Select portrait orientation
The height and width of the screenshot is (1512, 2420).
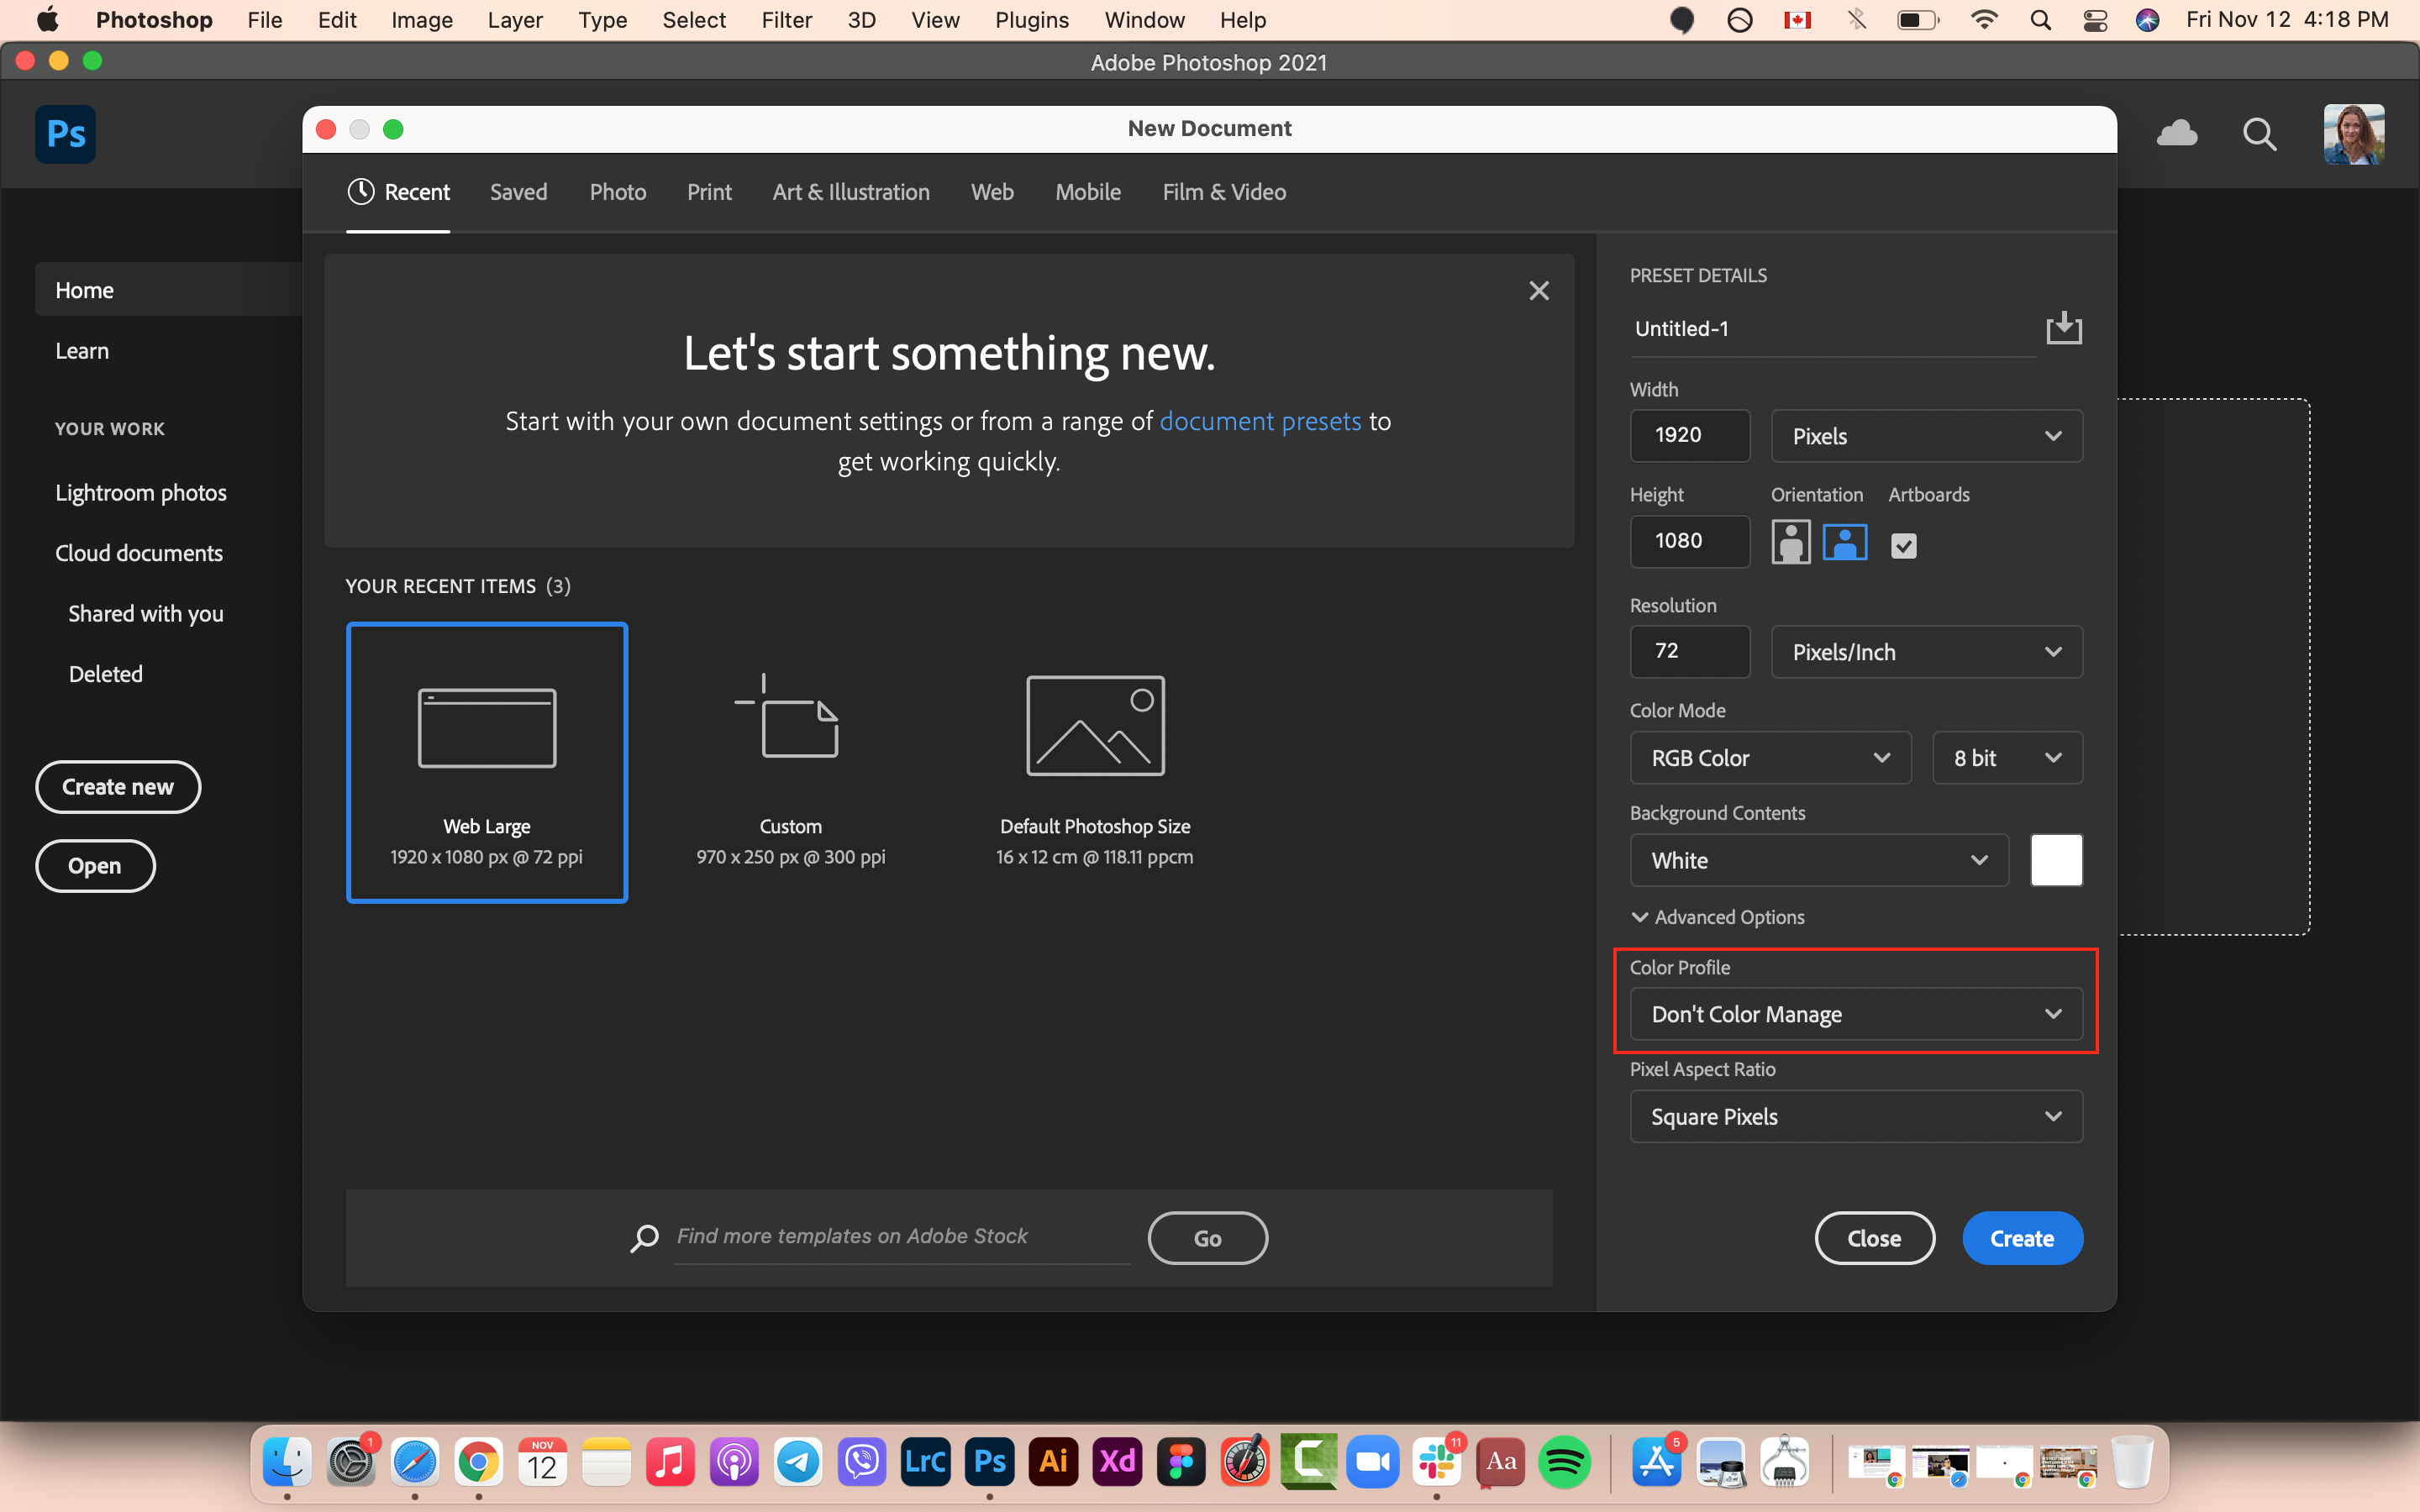pos(1791,542)
